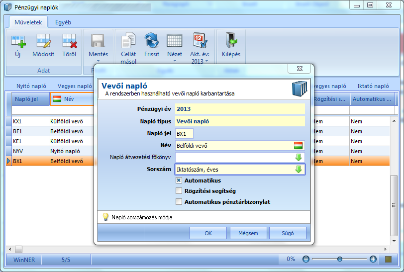The width and height of the screenshot is (404, 272).
Task: Click the Név field containing Belföldi vevő
Action: click(240, 146)
